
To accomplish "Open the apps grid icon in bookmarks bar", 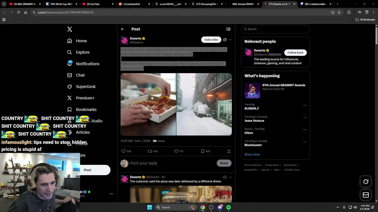I will point(4,20).
